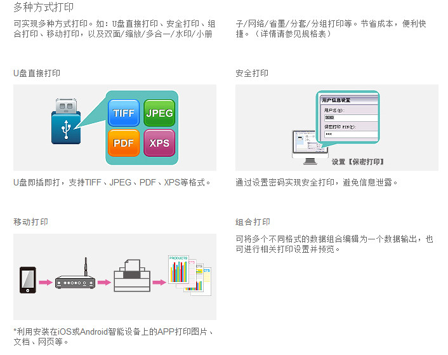Click the 安全打印 section heading
This screenshot has width=448, height=355.
[252, 73]
